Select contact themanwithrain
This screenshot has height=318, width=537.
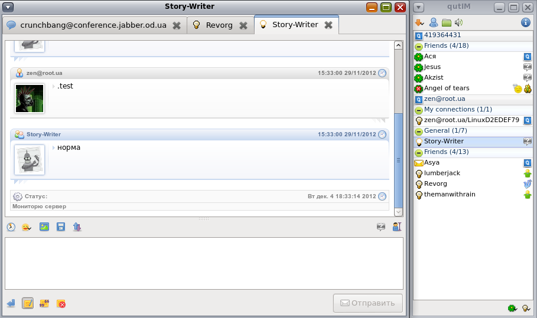click(473, 195)
